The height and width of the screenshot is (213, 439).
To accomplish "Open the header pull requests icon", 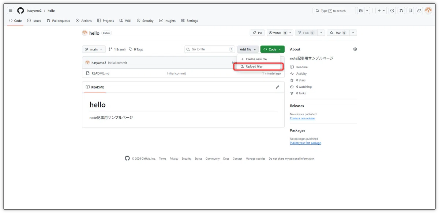I will coord(401,11).
